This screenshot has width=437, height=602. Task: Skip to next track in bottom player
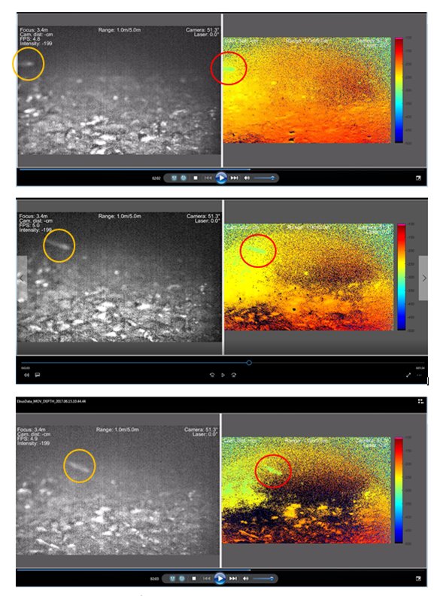(233, 578)
